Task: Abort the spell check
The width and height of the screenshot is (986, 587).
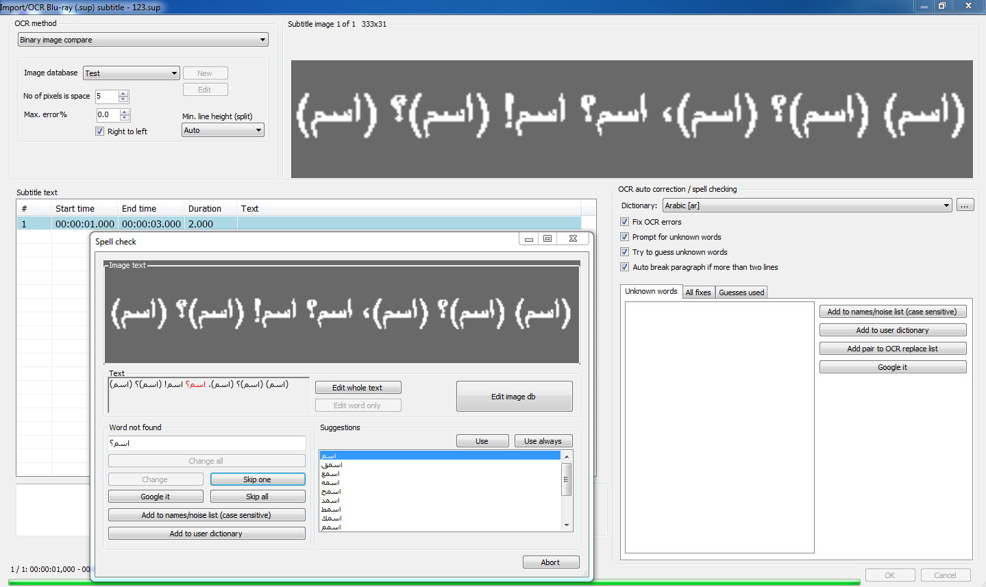Action: (x=551, y=562)
